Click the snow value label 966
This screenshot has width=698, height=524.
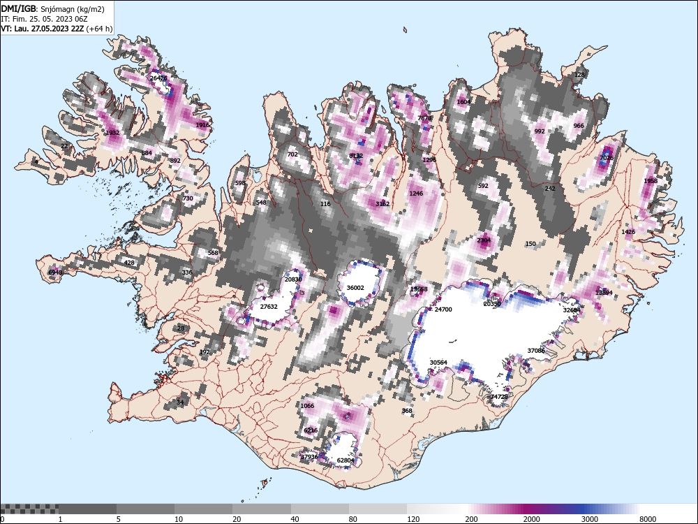[x=578, y=126]
